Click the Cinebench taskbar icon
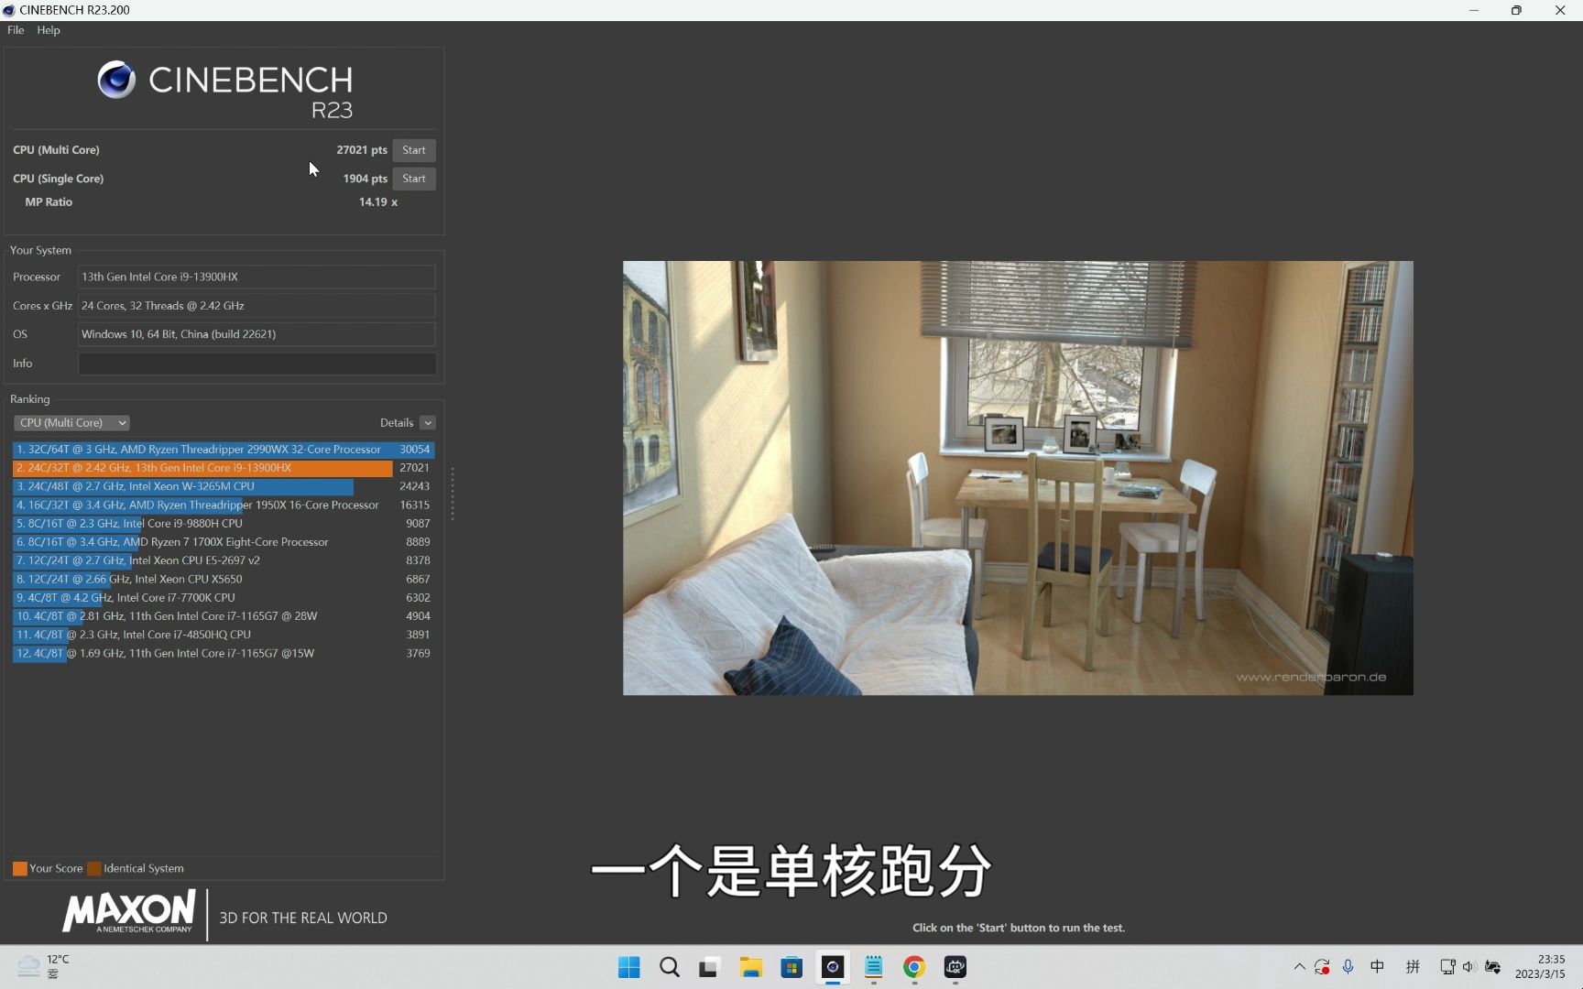 pos(833,968)
